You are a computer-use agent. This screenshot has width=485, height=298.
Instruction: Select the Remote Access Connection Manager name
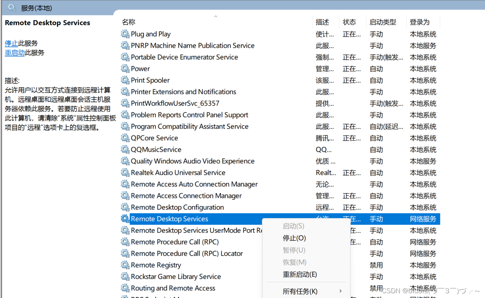click(x=186, y=196)
